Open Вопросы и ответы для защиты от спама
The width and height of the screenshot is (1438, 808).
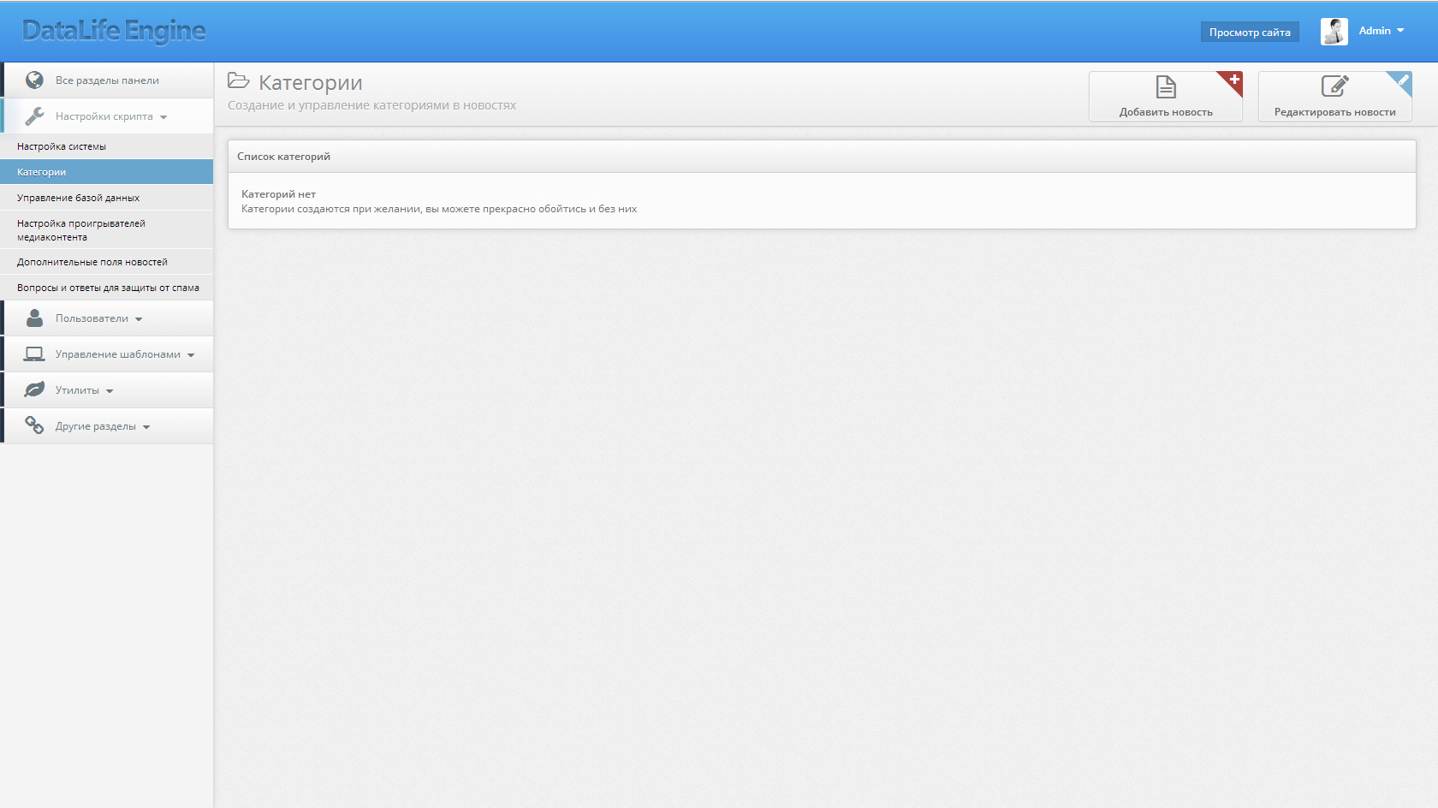point(107,288)
